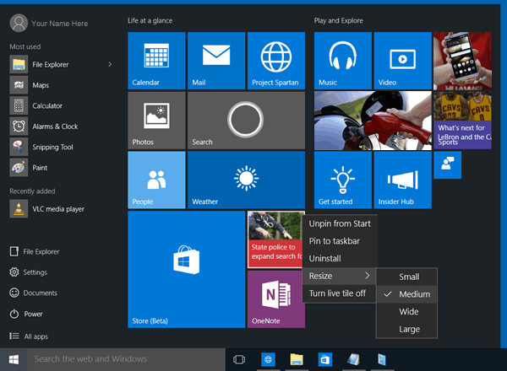
Task: Select the checked Medium size option
Action: [406, 294]
